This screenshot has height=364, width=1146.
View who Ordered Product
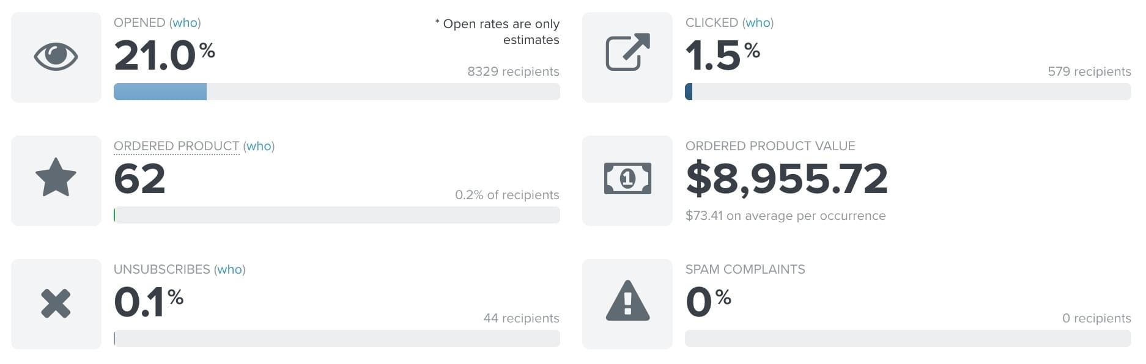tap(259, 146)
